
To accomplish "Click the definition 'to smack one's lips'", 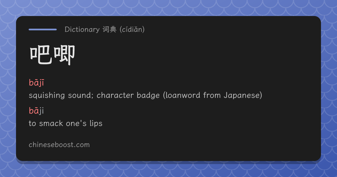I will (65, 123).
